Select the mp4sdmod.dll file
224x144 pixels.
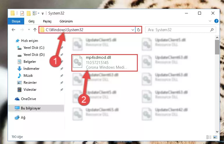point(105,63)
